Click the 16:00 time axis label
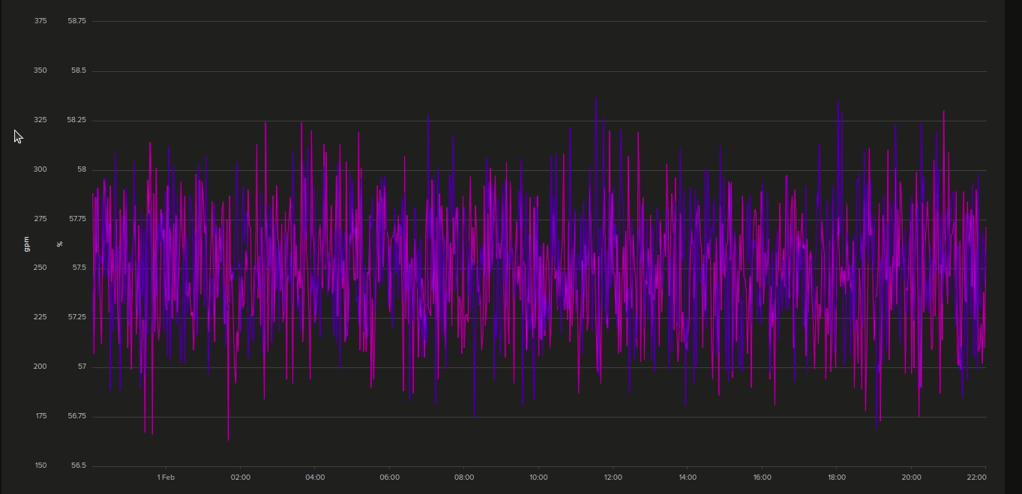The height and width of the screenshot is (494, 1022). [762, 478]
